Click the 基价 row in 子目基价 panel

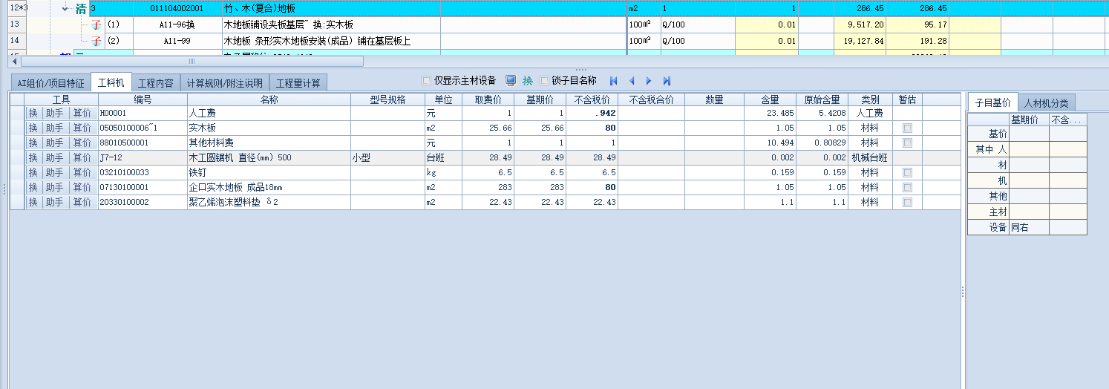pos(1027,134)
